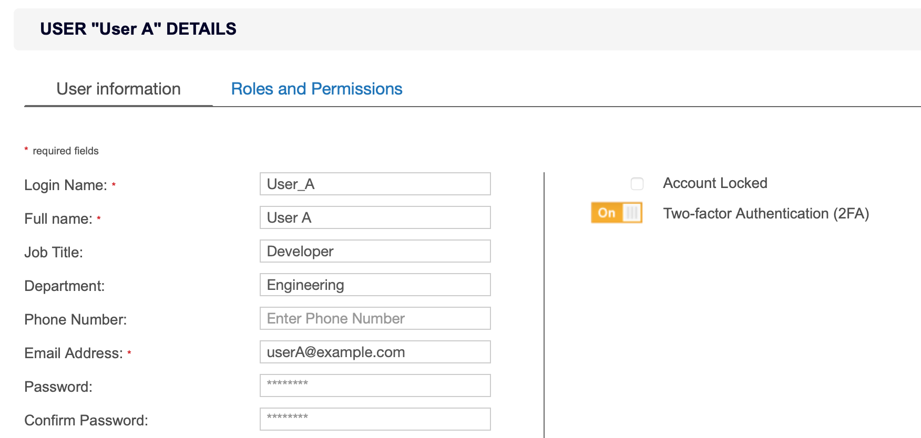Click the "Phone Number:" field label

point(76,320)
